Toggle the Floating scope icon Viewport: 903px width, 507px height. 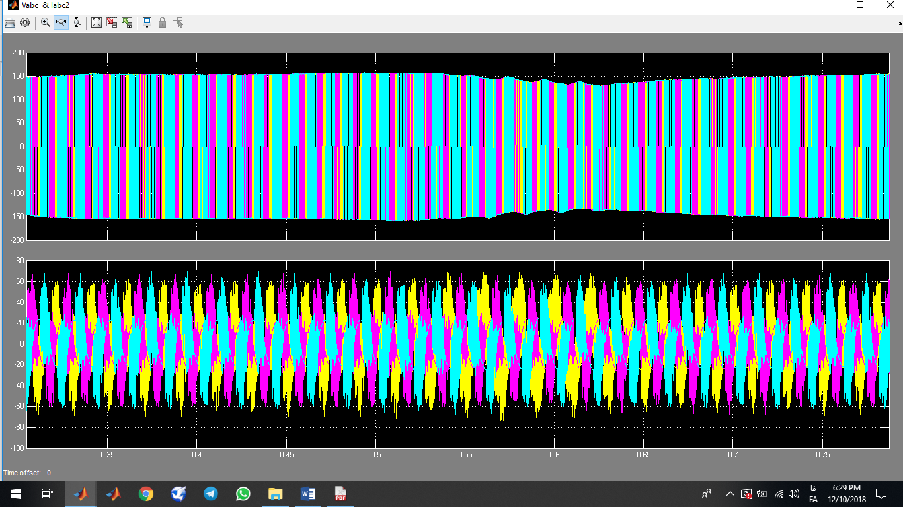coord(147,22)
